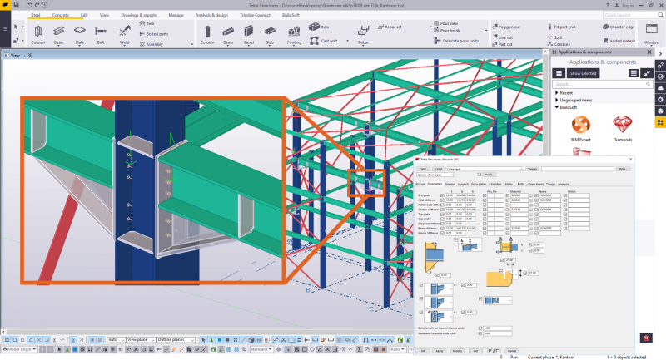The image size is (666, 360).
Task: Click the Bolted parts tool
Action: click(x=154, y=34)
